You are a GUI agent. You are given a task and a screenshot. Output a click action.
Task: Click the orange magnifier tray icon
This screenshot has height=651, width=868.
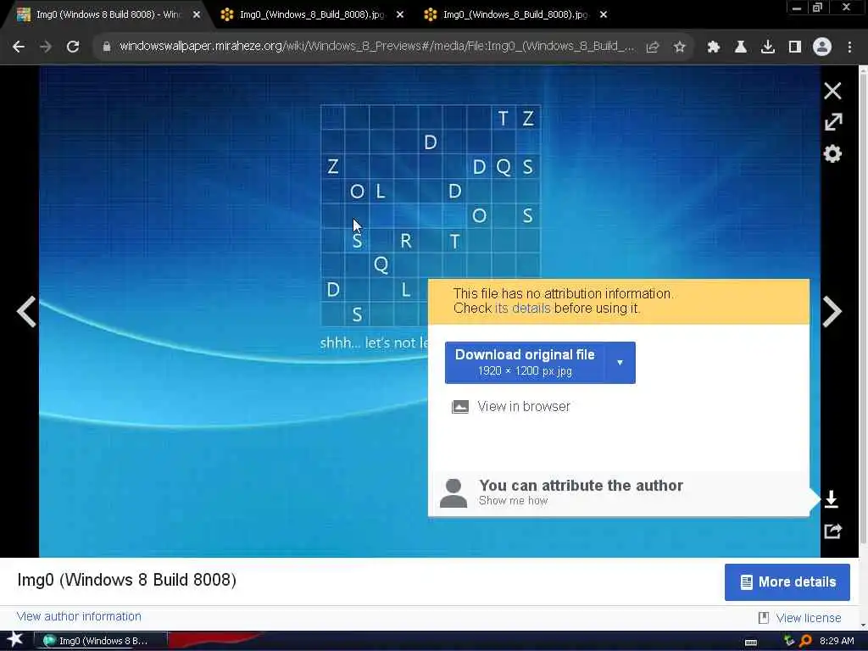pyautogui.click(x=805, y=641)
